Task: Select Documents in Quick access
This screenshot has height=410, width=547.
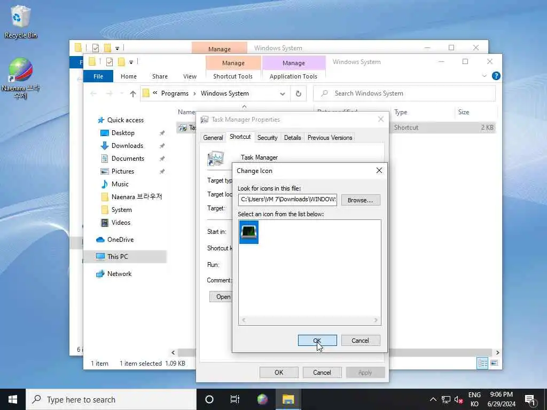Action: [x=128, y=159]
